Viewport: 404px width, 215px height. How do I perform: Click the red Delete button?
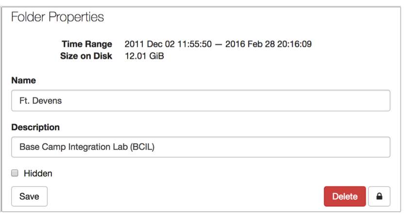[x=345, y=196]
